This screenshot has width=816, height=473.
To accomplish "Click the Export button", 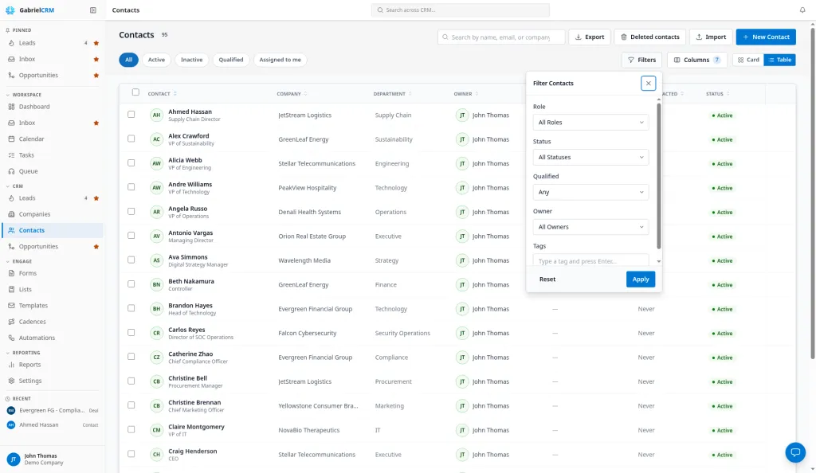I will [x=590, y=37].
